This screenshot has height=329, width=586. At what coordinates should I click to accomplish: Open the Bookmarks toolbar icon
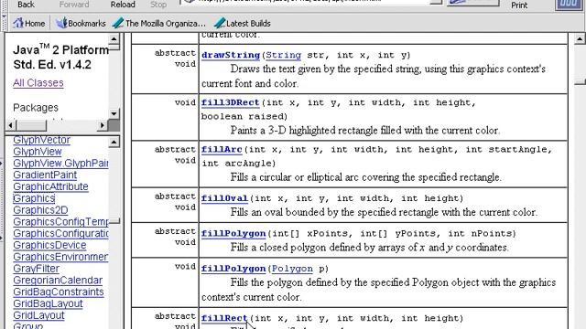click(x=81, y=23)
